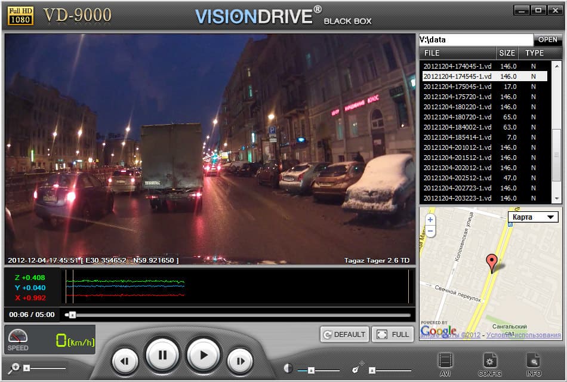
Task: Zoom out on the map
Action: click(x=430, y=231)
